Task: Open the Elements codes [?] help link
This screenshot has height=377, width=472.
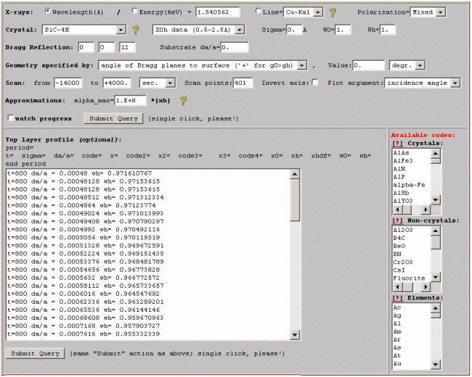Action: coord(397,298)
